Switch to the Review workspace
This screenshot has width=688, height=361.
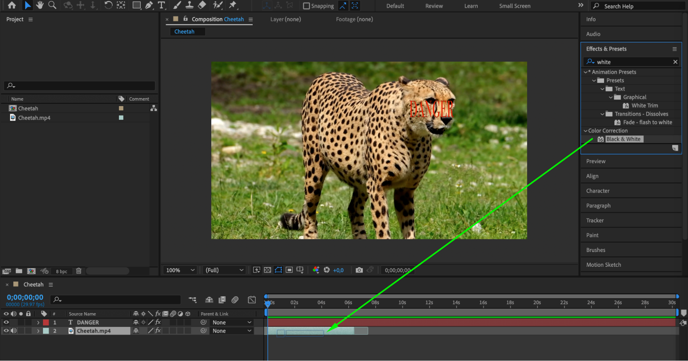point(434,6)
